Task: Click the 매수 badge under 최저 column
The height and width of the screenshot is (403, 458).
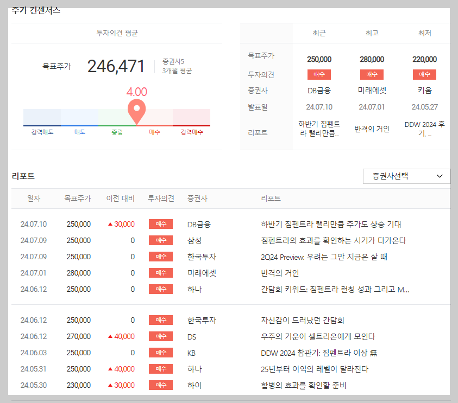Action: point(424,74)
